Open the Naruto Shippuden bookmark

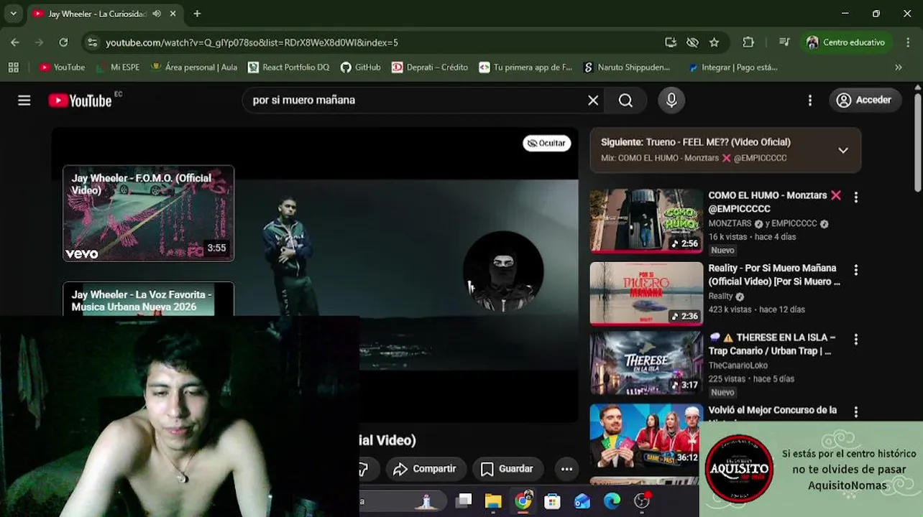[x=626, y=67]
